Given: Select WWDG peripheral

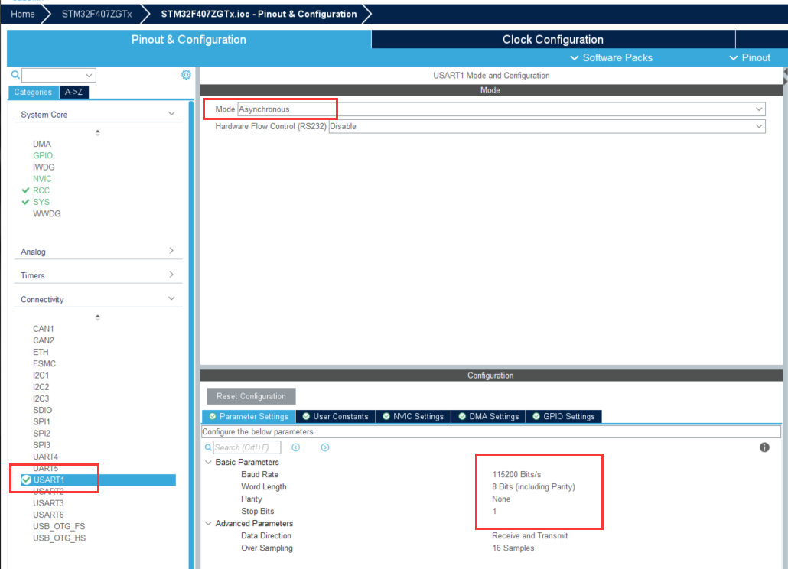Looking at the screenshot, I should click(x=47, y=213).
